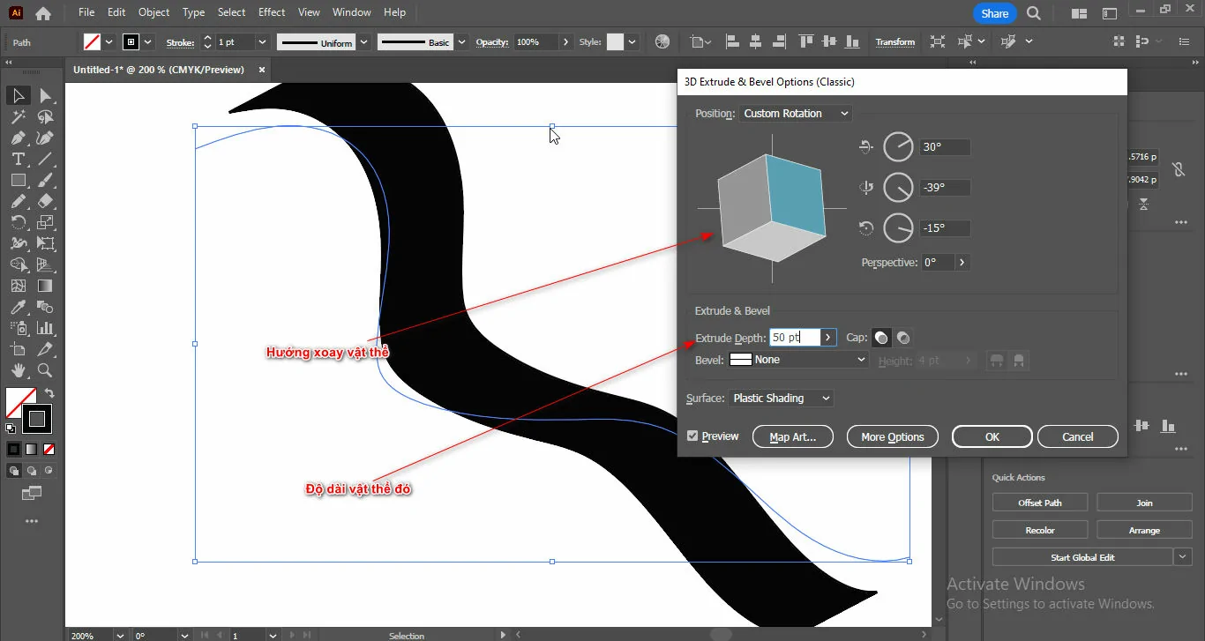Open the Search icon beside Share
Image resolution: width=1205 pixels, height=641 pixels.
click(1034, 13)
